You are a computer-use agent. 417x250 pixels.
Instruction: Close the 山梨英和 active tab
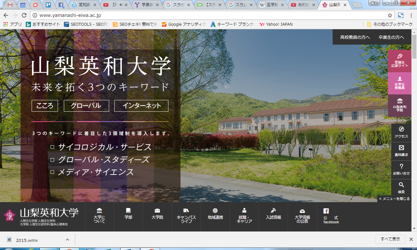[345, 5]
